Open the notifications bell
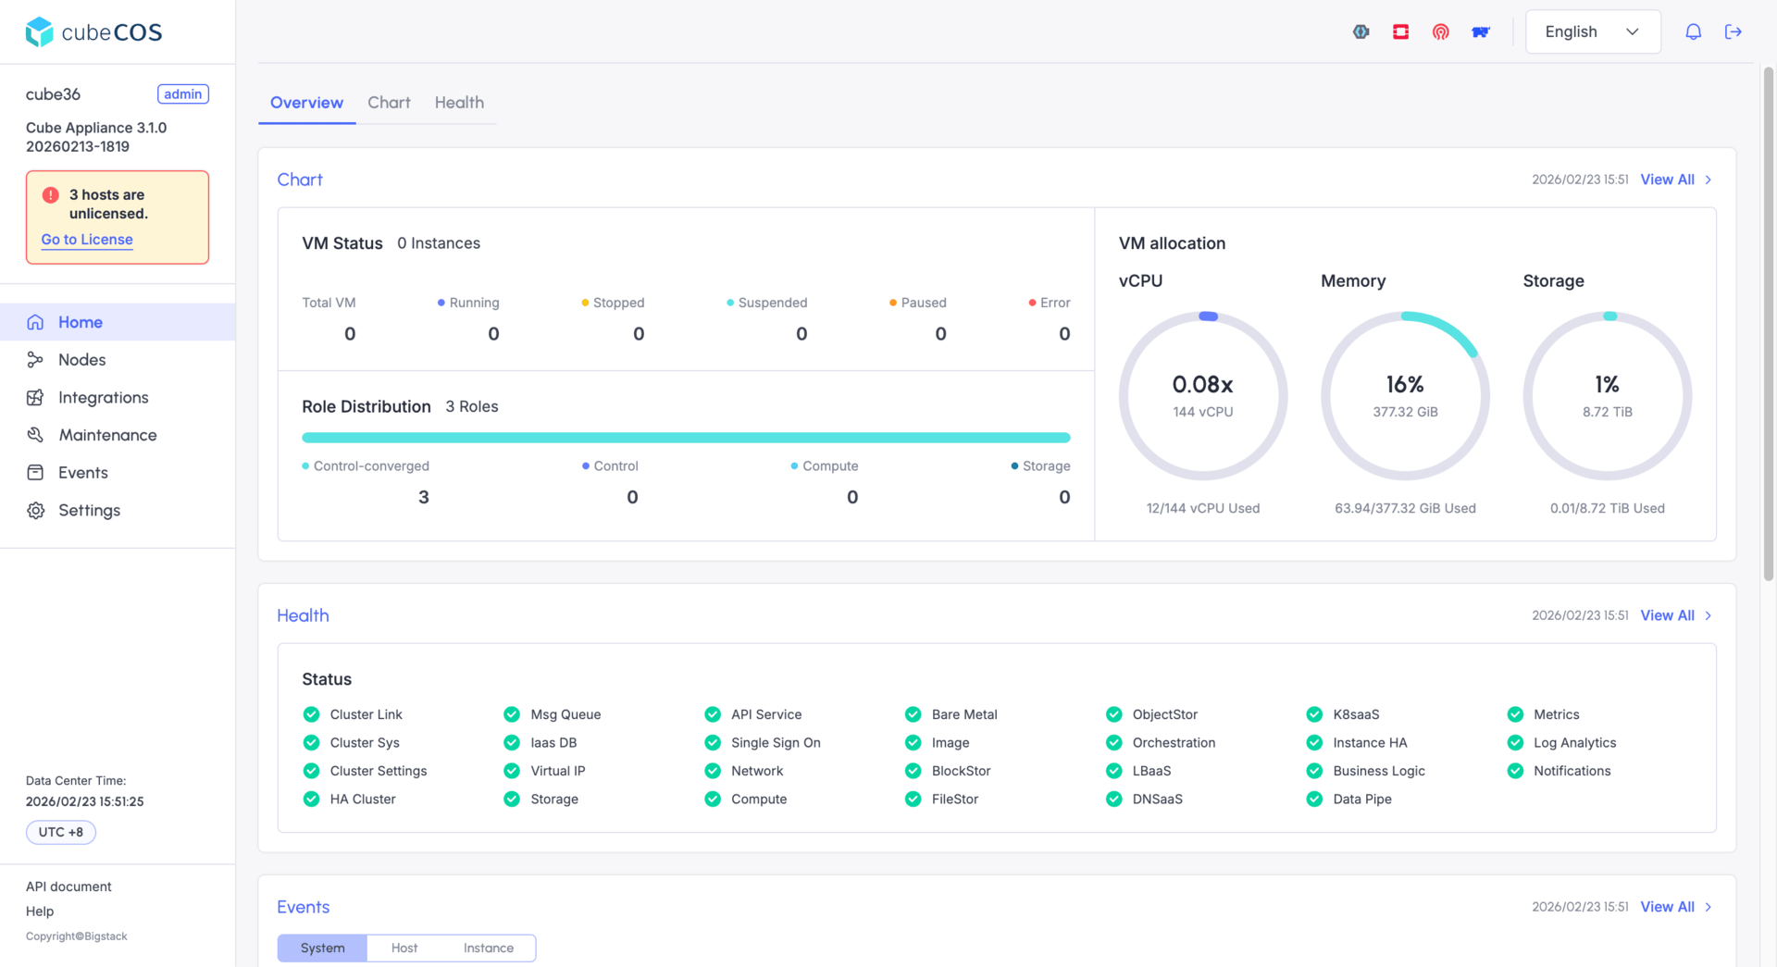The height and width of the screenshot is (967, 1777). pos(1693,31)
